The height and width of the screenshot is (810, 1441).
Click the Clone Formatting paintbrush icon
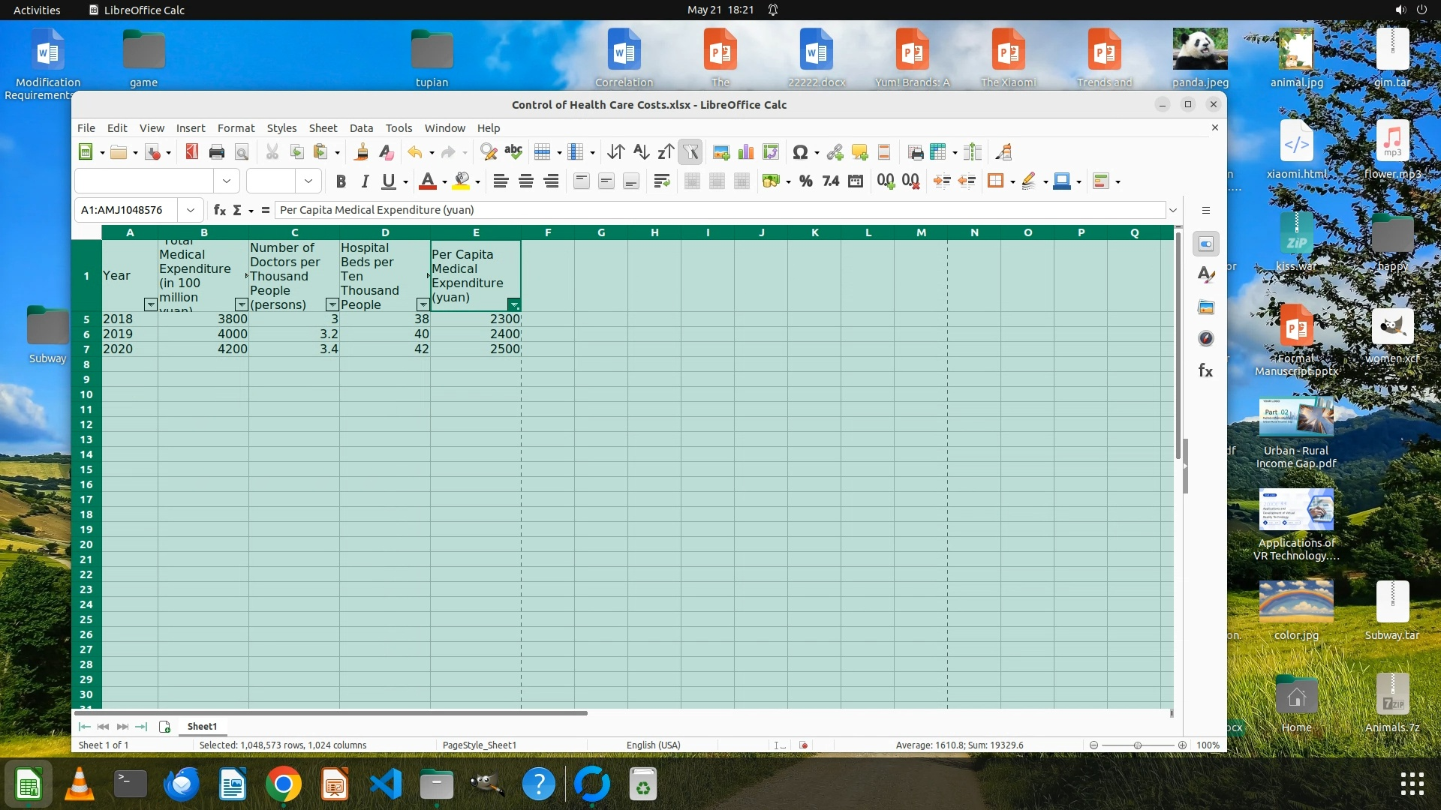(361, 152)
